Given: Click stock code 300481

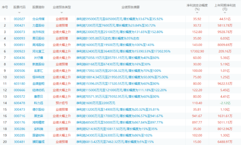Looking at the screenshot, I should [19, 142].
